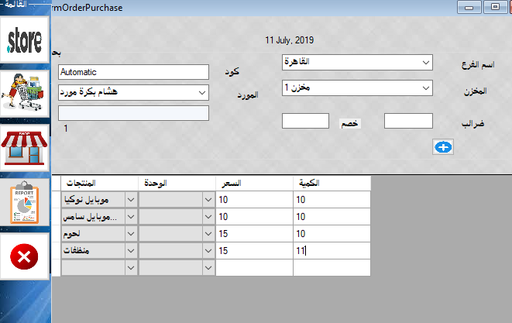Click quantity cell 10 in لحوم row

(x=332, y=233)
